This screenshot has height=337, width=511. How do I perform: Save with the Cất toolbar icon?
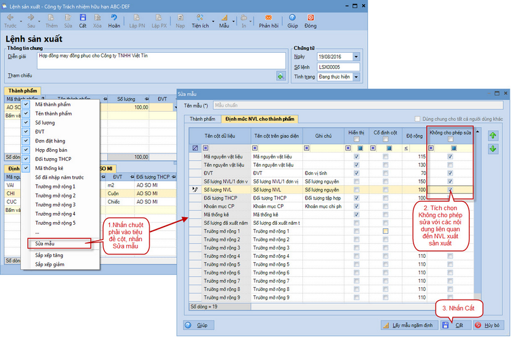(x=83, y=18)
